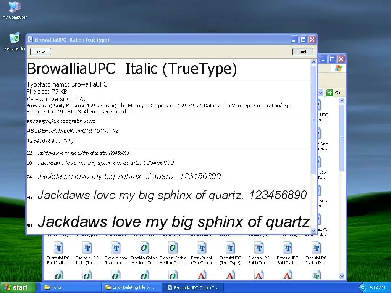Maximize the BrowalliaUPC font viewer window

[x=303, y=40]
